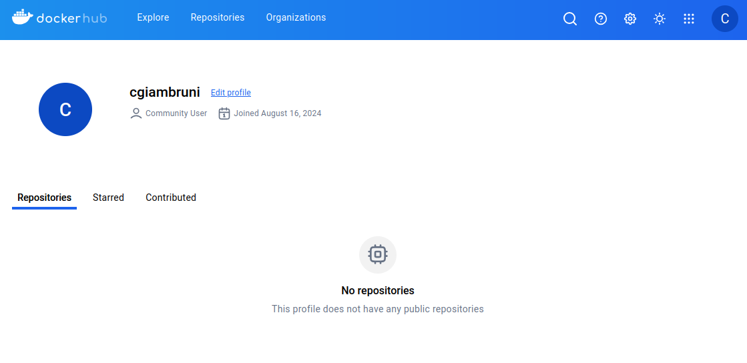Click the cgiambruni username heading
747x363 pixels.
165,93
